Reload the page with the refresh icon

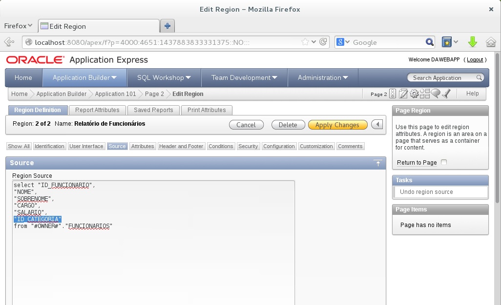pyautogui.click(x=323, y=42)
